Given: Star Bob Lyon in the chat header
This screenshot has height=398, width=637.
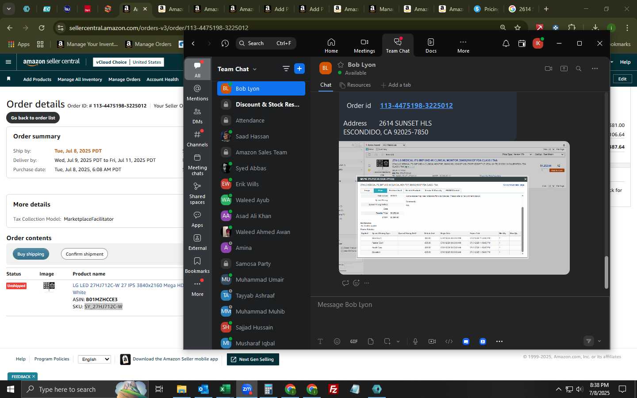Looking at the screenshot, I should [x=341, y=65].
